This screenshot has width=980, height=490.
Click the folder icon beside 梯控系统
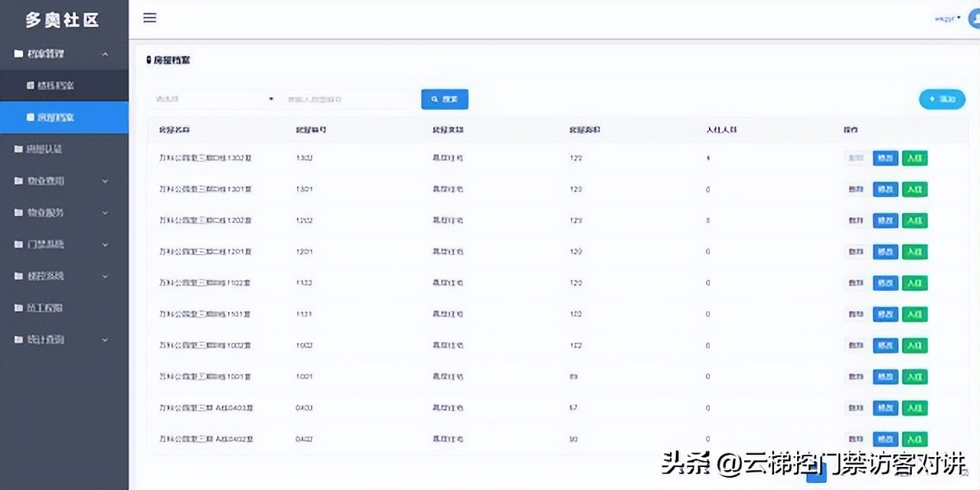(18, 276)
